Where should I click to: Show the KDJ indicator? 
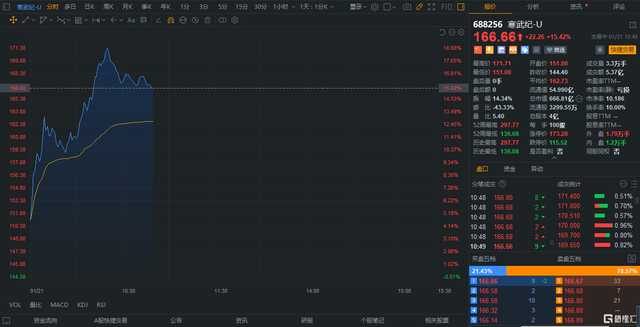click(x=83, y=305)
